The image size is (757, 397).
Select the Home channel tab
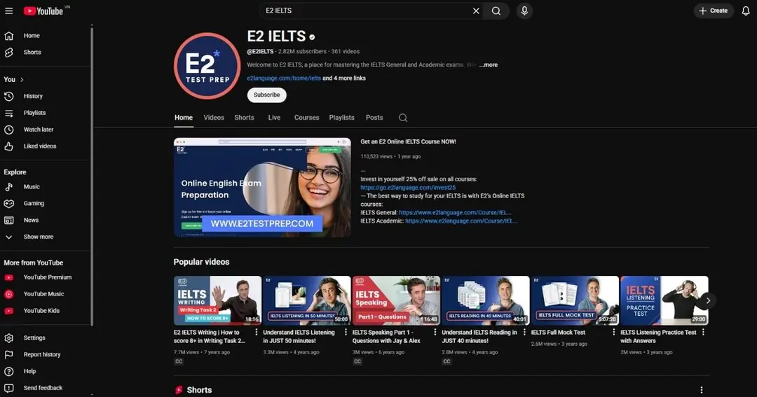coord(184,118)
